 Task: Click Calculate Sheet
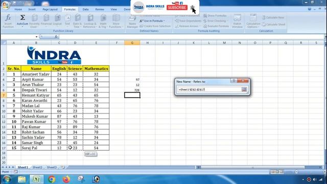tap(274, 25)
